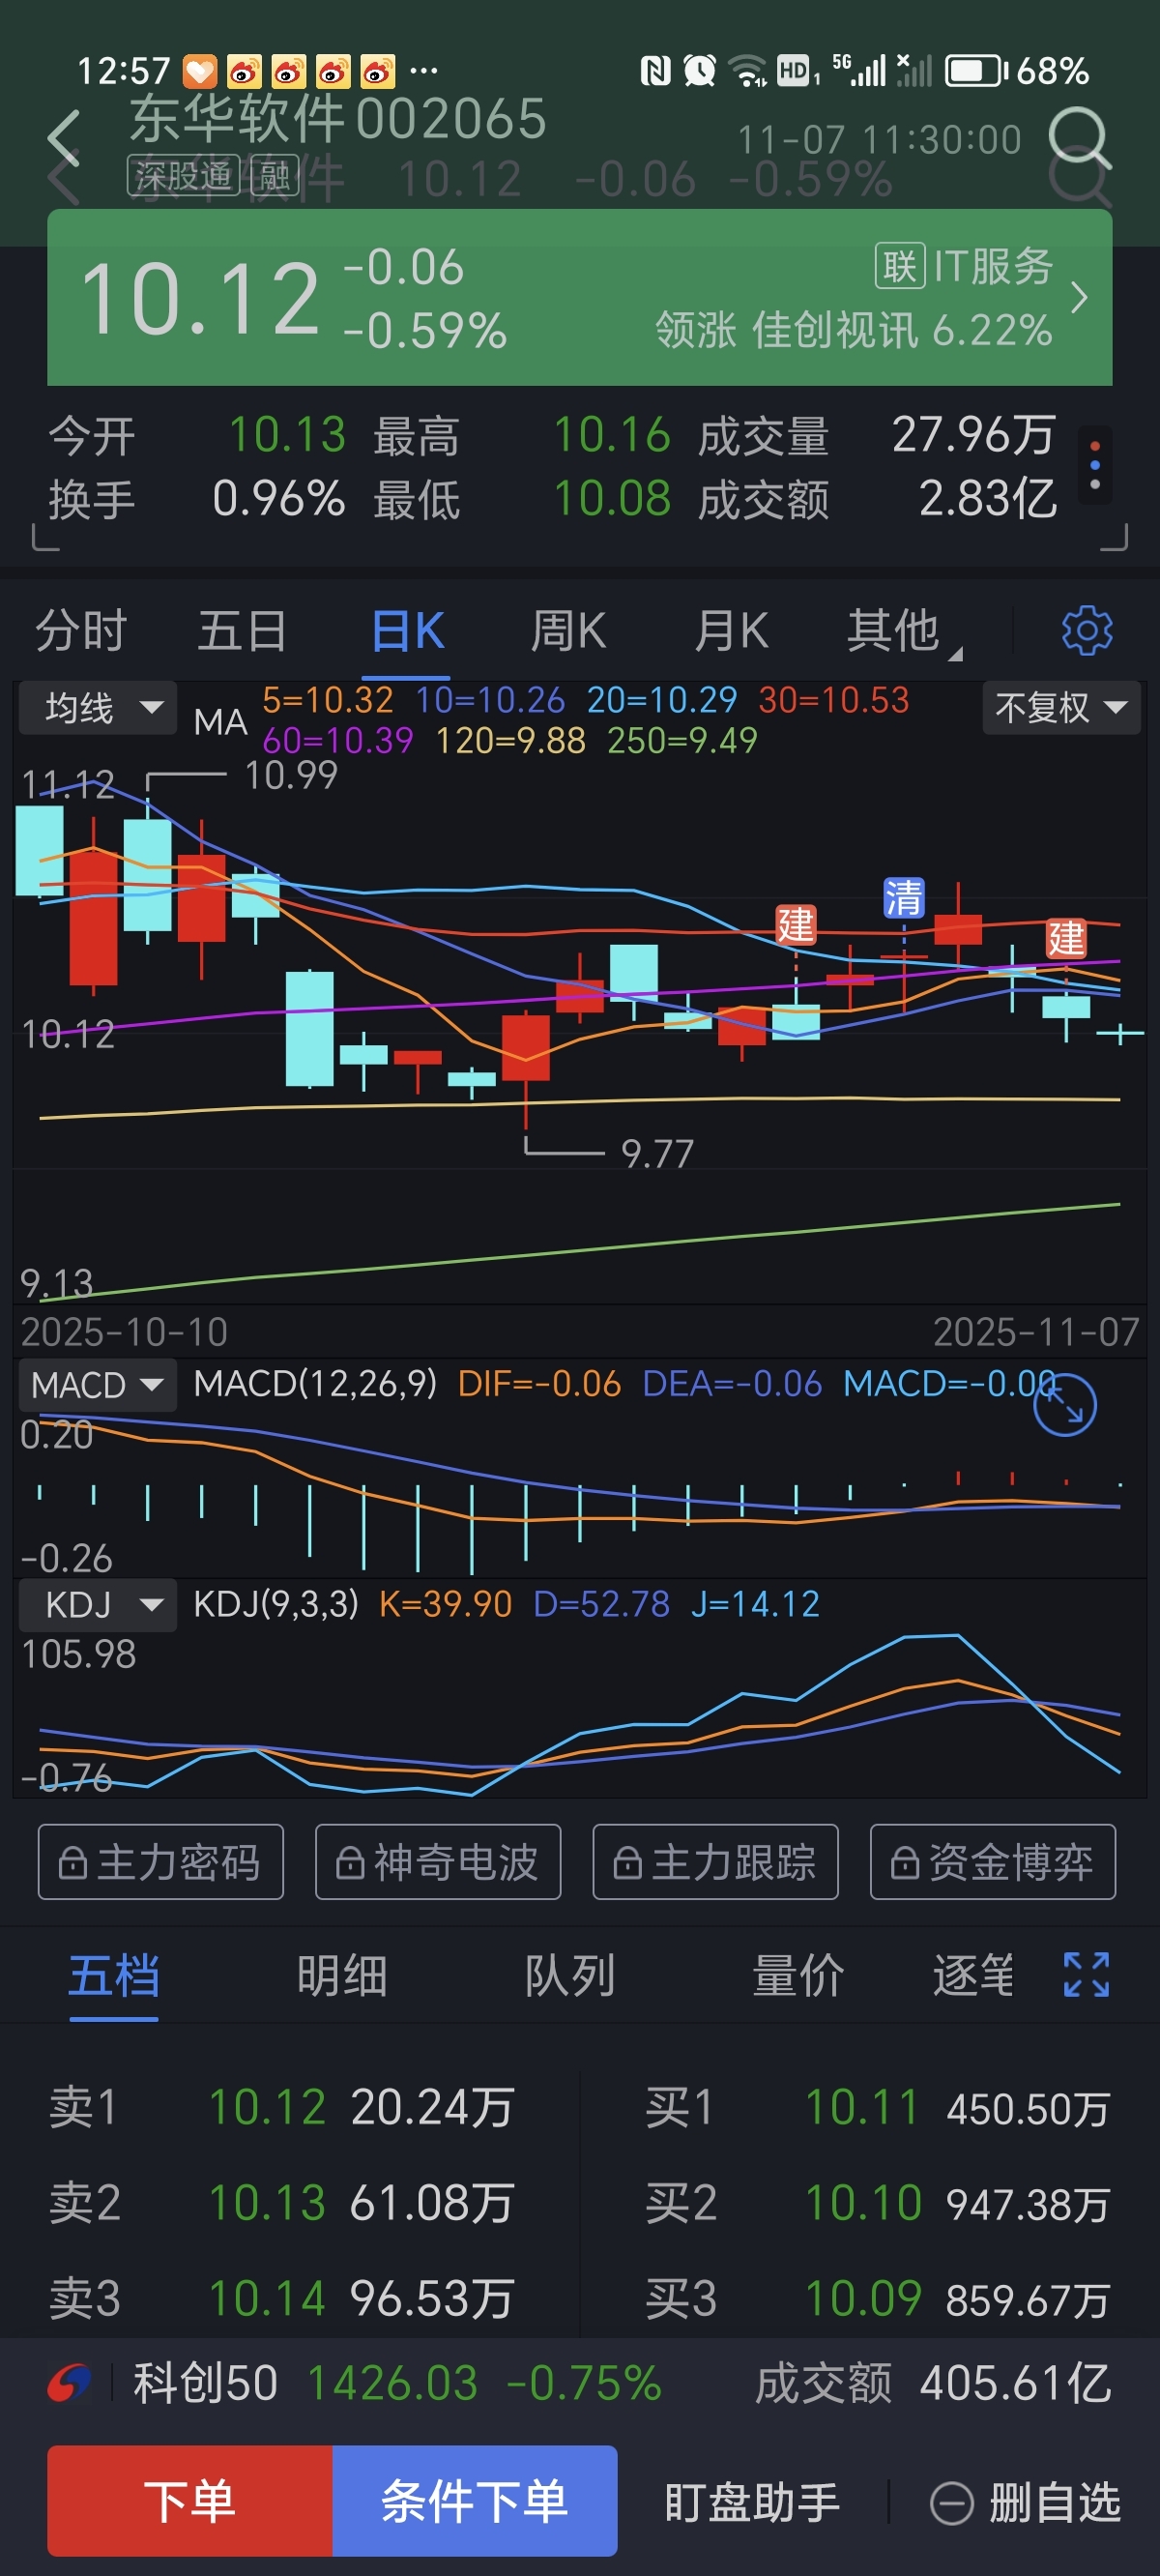Tap the 成交额 2.83亿 value
Screen dimensions: 1160x2576
(x=987, y=498)
